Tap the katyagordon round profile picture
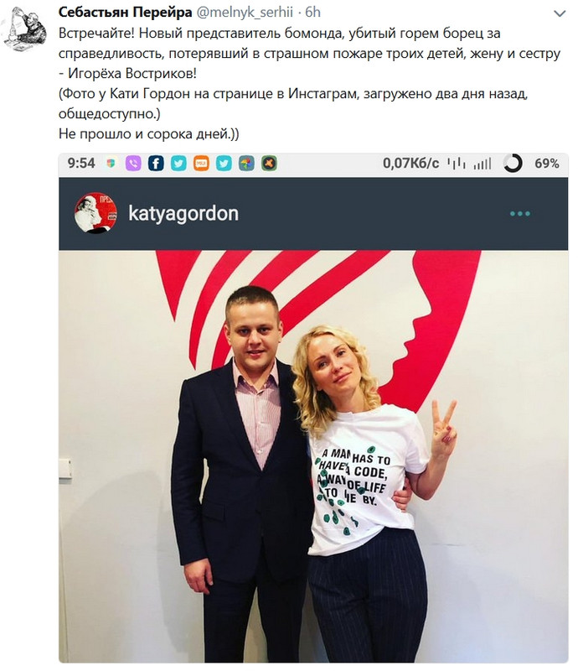Screen dimensions: 578x671 click(x=95, y=213)
